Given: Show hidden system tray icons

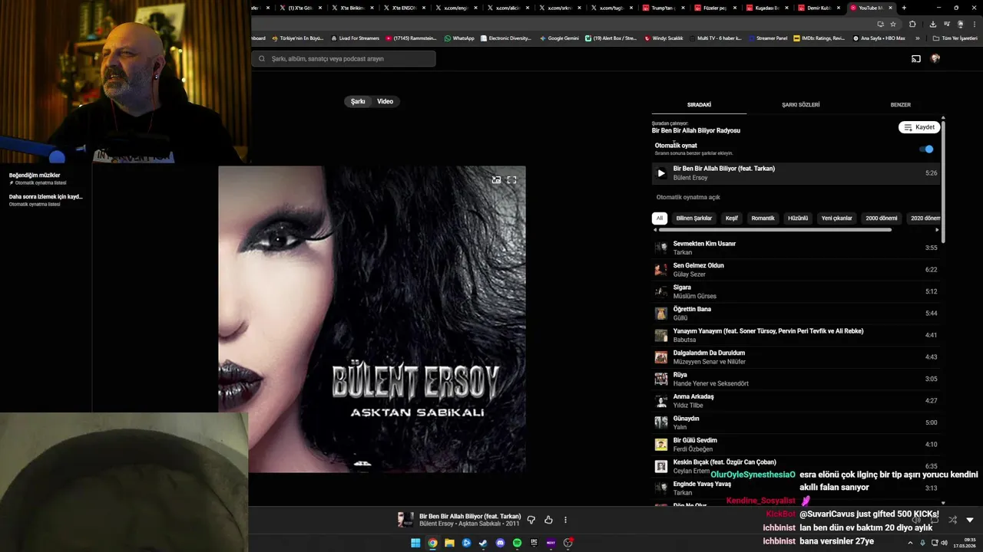Looking at the screenshot, I should click(910, 543).
